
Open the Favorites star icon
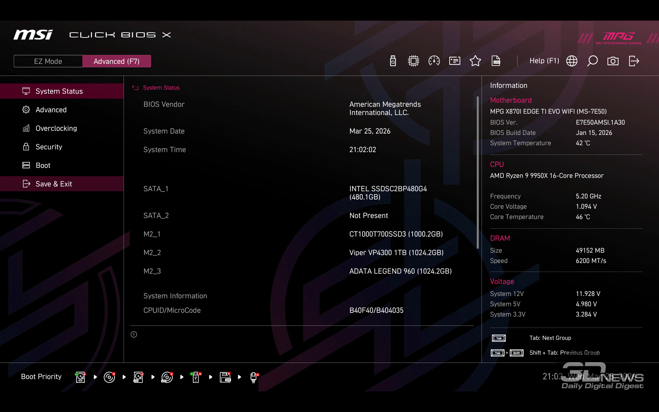[475, 61]
